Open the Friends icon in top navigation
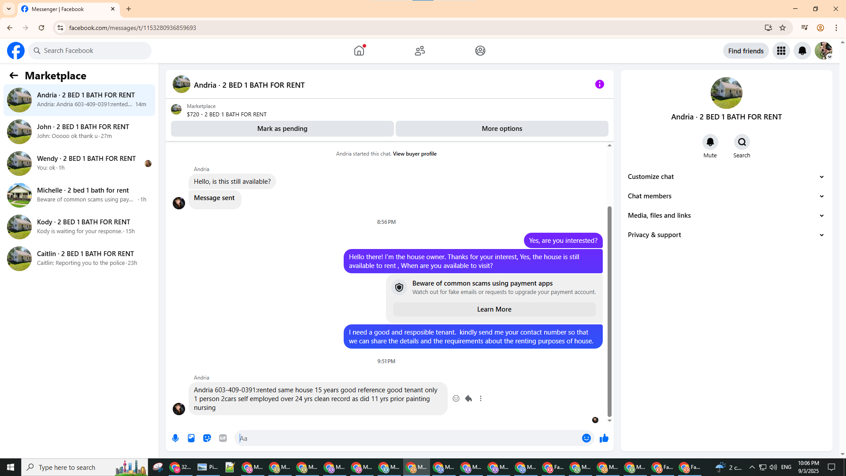846x476 pixels. click(x=420, y=51)
